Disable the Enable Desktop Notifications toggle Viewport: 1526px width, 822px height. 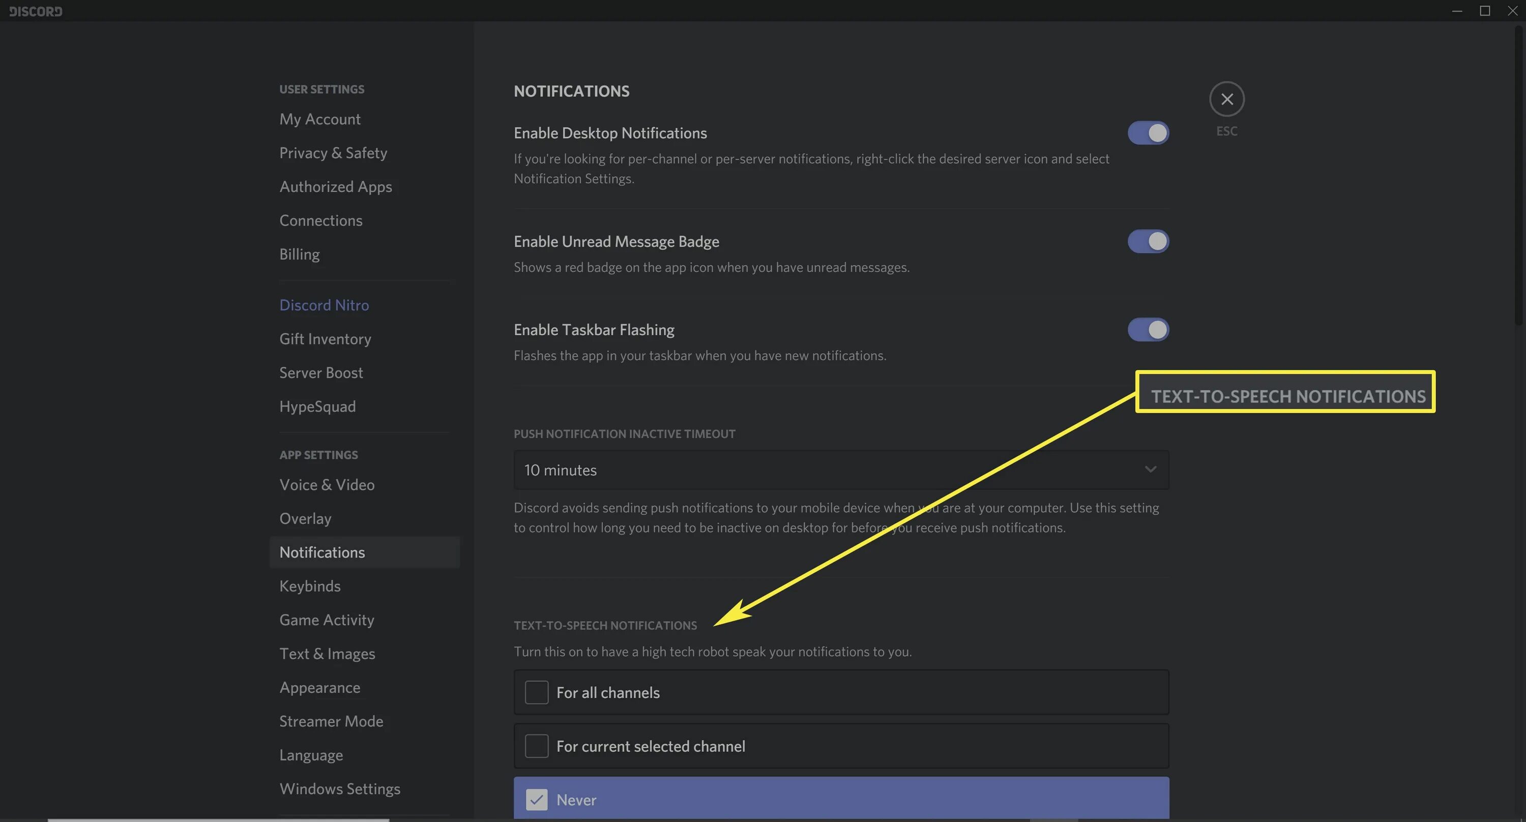pyautogui.click(x=1148, y=133)
